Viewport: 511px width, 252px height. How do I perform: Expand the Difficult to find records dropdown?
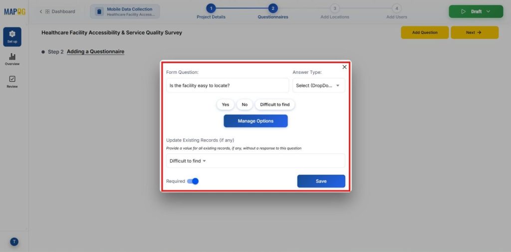[255, 161]
